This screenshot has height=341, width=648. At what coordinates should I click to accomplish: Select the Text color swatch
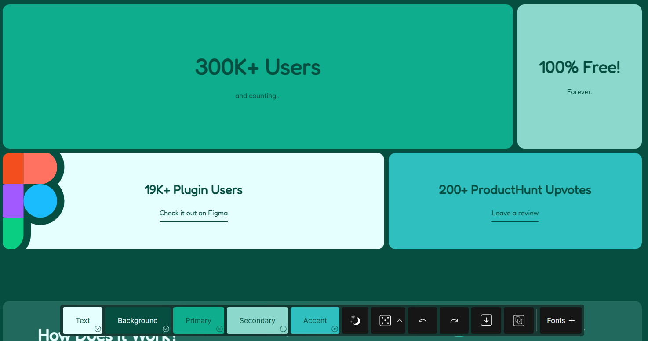[82, 320]
